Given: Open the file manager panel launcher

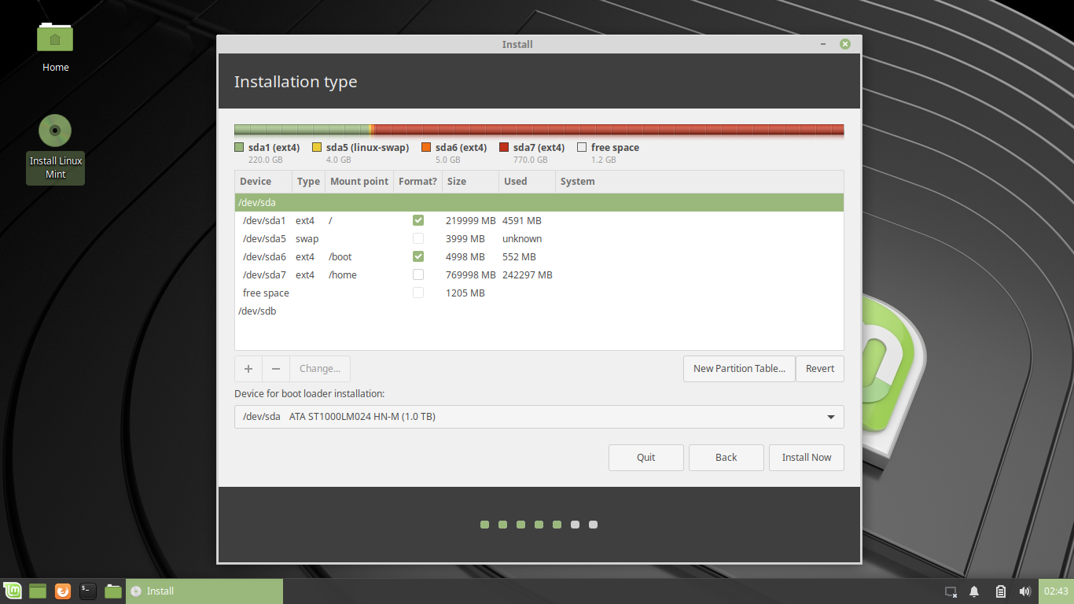Looking at the screenshot, I should (113, 591).
